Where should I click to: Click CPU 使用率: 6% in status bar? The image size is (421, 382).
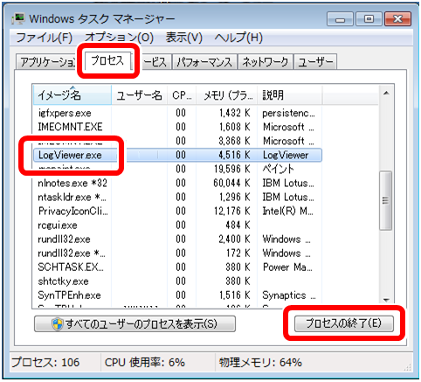point(145,363)
